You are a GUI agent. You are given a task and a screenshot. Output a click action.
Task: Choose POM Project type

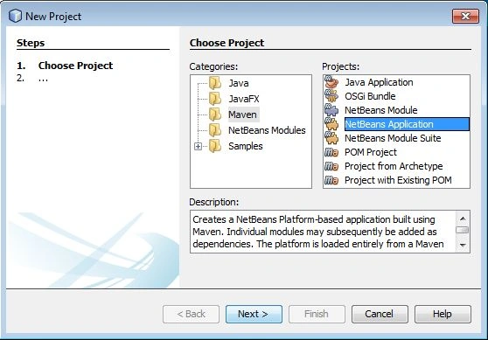[371, 152]
